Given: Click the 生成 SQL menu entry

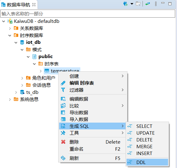Looking at the screenshot, I should point(92,126).
